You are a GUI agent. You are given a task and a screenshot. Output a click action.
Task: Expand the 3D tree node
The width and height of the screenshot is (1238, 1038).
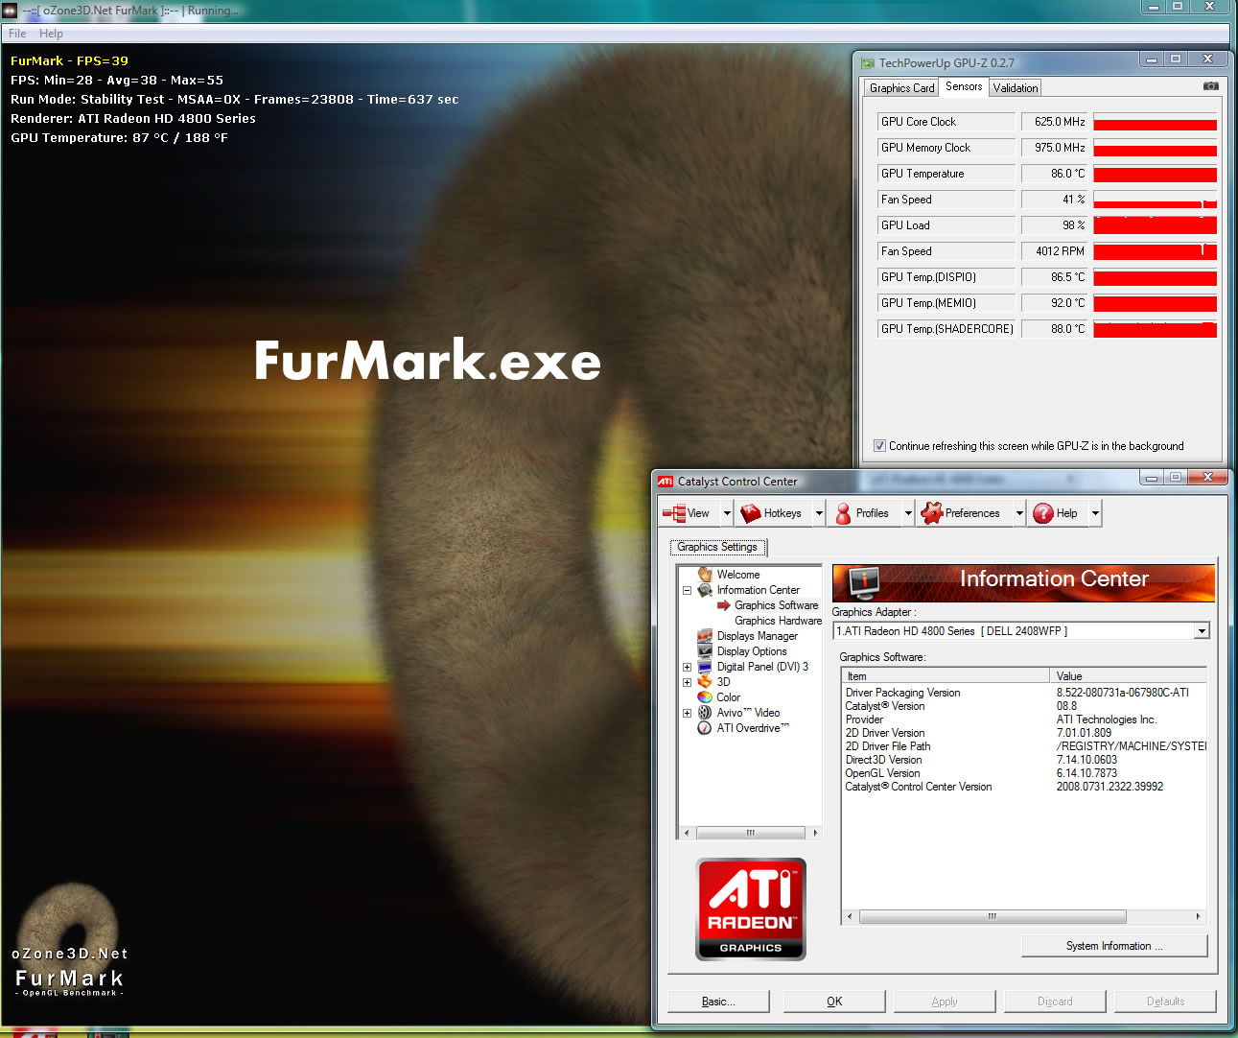tap(687, 682)
